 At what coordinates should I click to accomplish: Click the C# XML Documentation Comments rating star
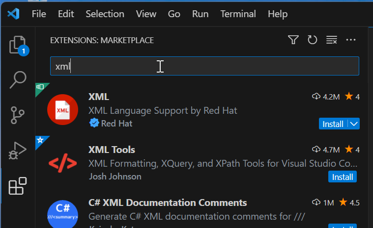[343, 202]
